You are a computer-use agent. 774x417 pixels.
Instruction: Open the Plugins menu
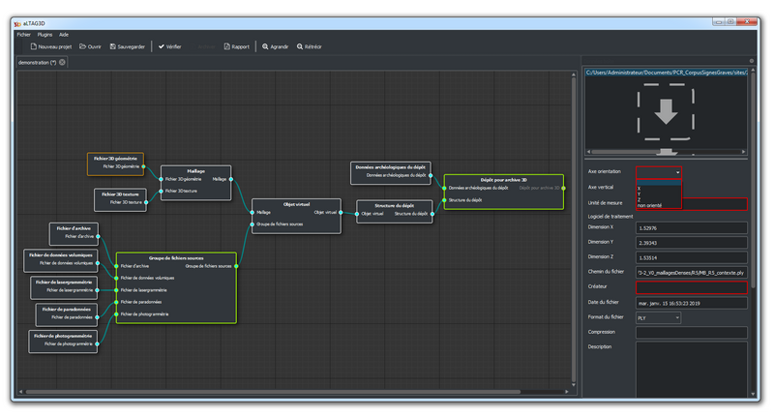(x=45, y=34)
